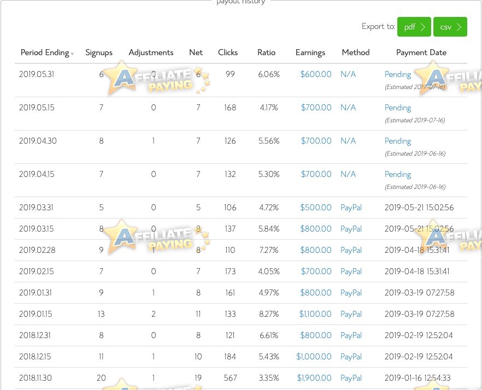
Task: Click the Method column header
Action: (356, 52)
